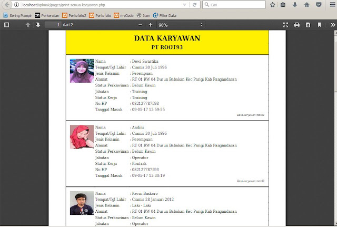Click the DATA KARYAWAN heading
This screenshot has height=227, width=337.
click(x=167, y=38)
